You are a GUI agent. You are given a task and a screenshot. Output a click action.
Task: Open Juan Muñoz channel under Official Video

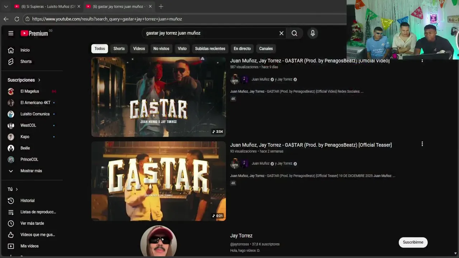tap(260, 80)
